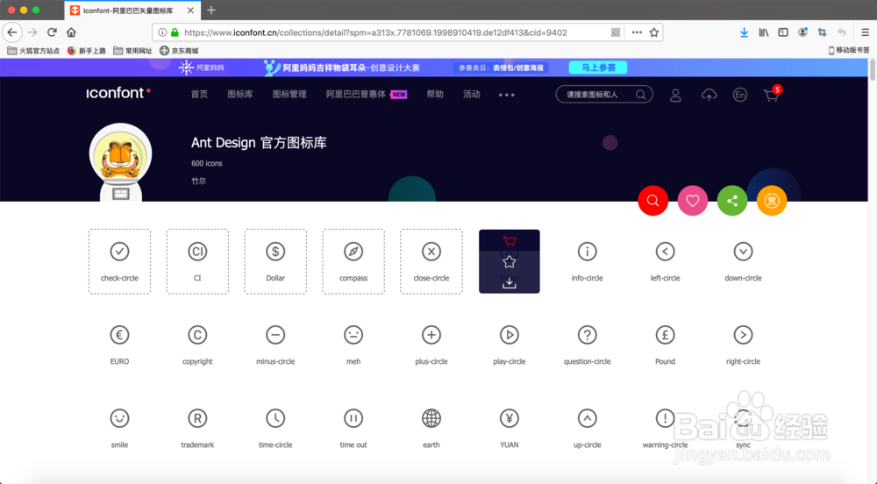Open the user profile icon

coord(675,95)
